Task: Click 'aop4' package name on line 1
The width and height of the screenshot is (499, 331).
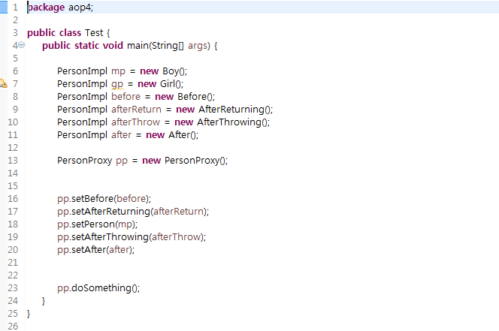Action: [x=80, y=8]
